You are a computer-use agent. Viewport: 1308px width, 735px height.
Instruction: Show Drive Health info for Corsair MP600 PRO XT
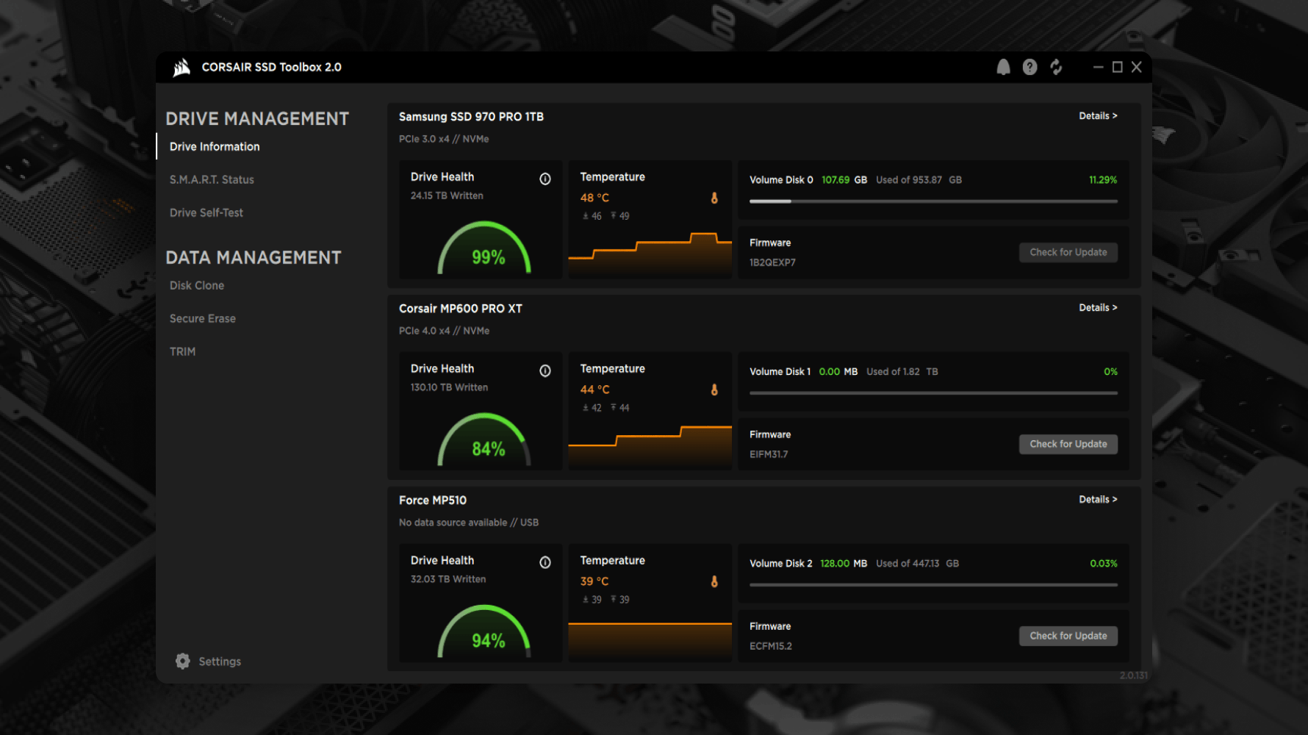tap(545, 370)
